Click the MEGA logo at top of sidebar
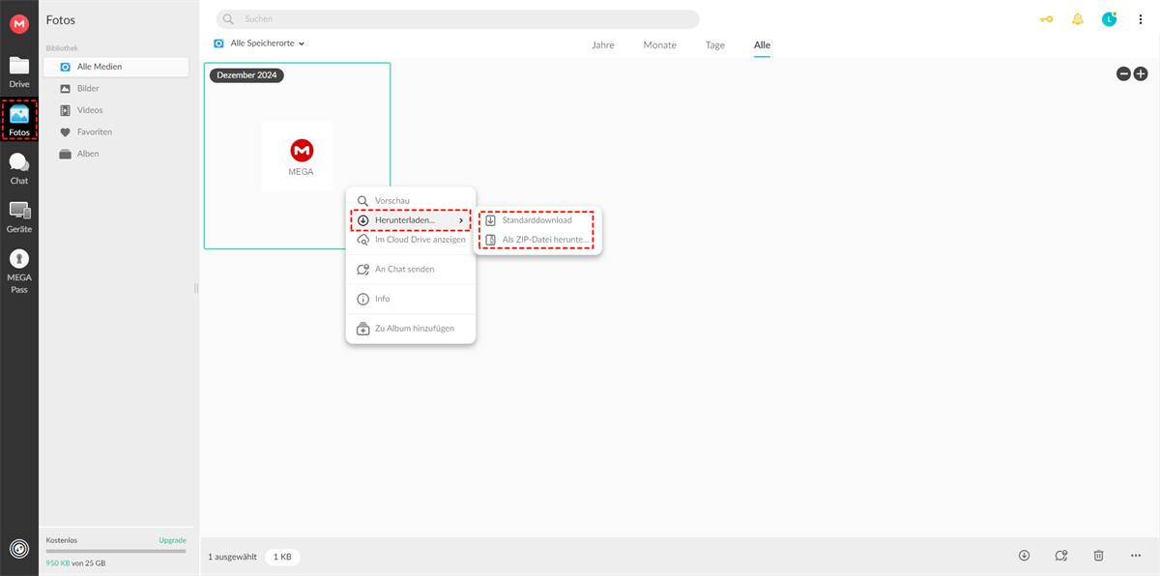This screenshot has height=576, width=1160. point(18,24)
